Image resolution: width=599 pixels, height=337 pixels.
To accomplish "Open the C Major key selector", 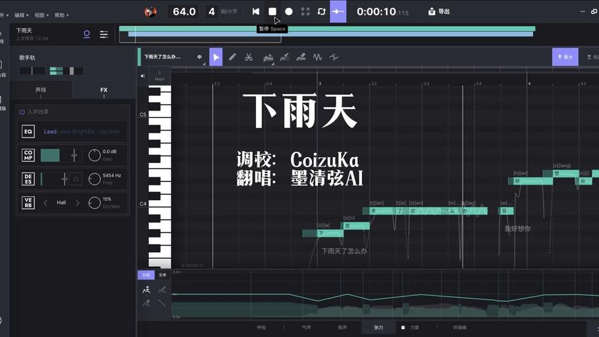I will (160, 75).
